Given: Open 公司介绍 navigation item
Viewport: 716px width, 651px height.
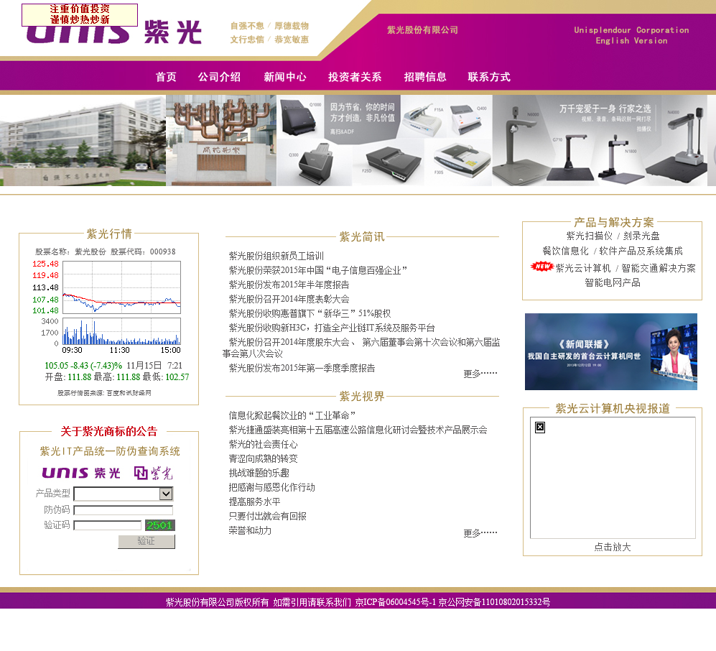Looking at the screenshot, I should (219, 77).
